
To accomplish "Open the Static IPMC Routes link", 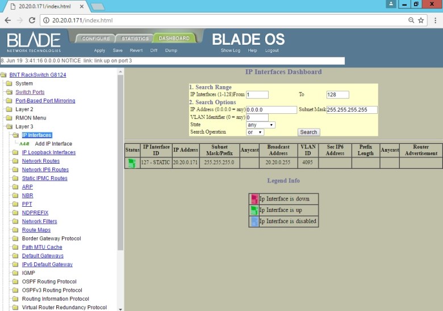I will point(45,178).
